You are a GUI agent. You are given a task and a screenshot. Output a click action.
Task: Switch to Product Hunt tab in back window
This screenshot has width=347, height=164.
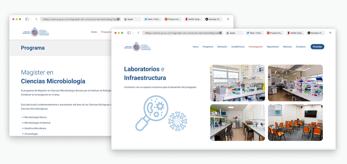(x=173, y=19)
